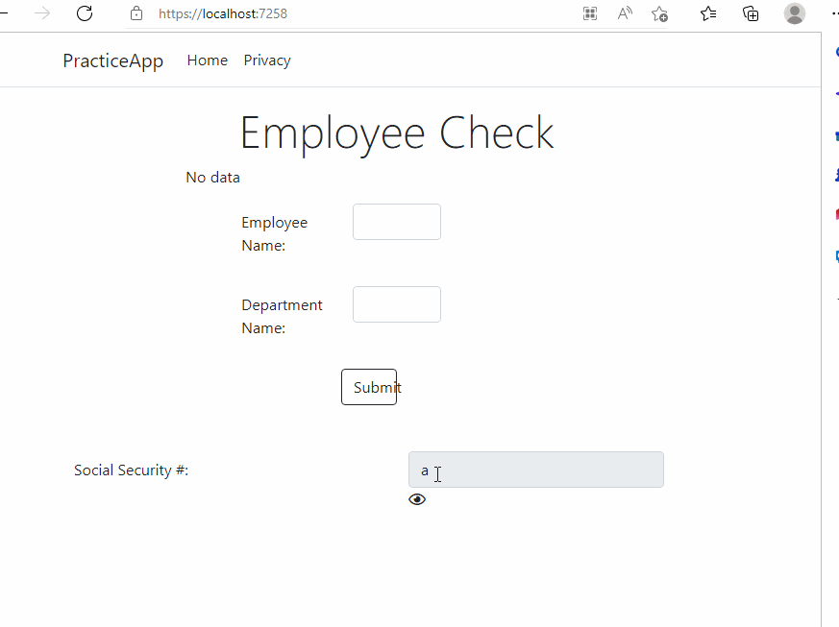Open the browser profile avatar
This screenshot has height=627, width=839.
click(795, 13)
